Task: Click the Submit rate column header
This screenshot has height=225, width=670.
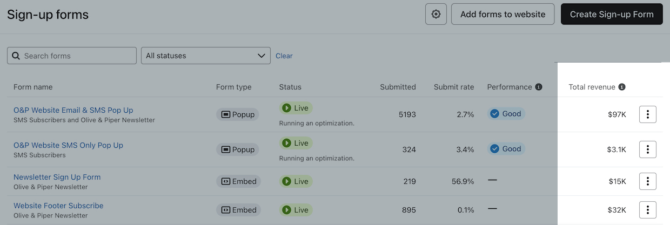Action: click(x=453, y=87)
